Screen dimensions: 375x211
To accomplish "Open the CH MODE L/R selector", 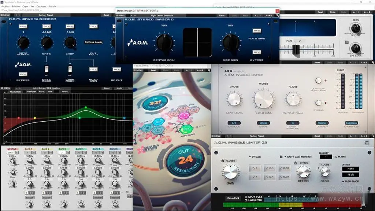I will (x=234, y=123).
